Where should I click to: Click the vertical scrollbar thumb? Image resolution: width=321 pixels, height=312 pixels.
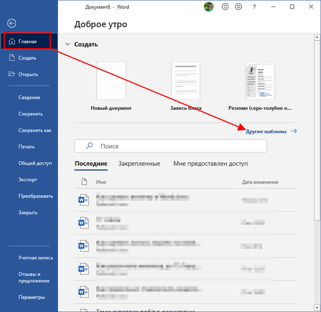(317, 131)
